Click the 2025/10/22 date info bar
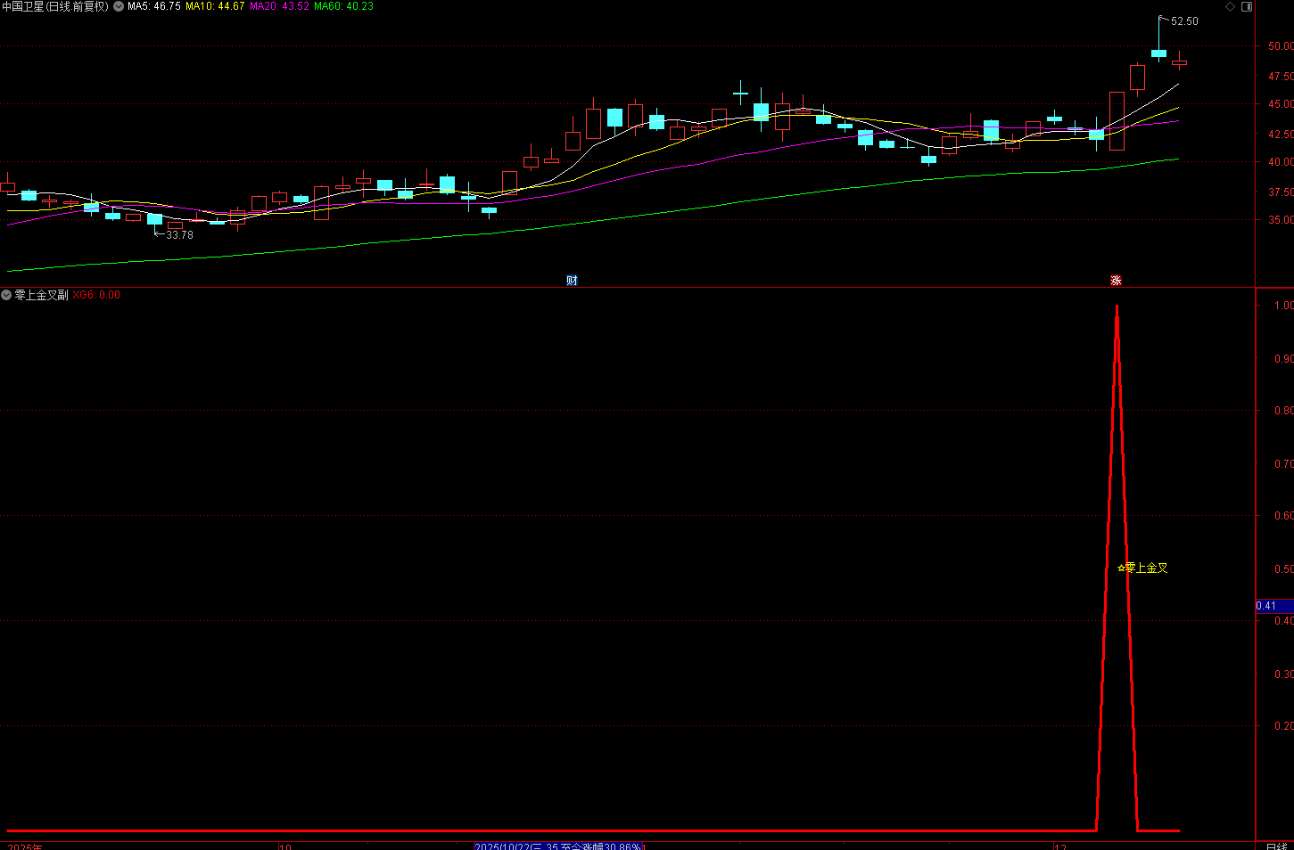The height and width of the screenshot is (850, 1294). click(559, 846)
